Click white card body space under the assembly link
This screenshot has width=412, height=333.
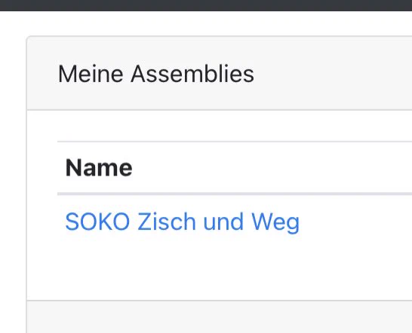pos(220,274)
